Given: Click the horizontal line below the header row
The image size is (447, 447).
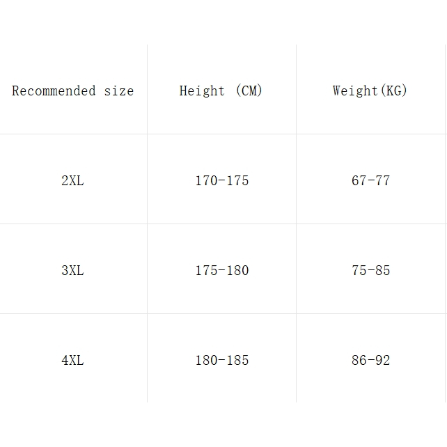Looking at the screenshot, I should click(223, 134).
